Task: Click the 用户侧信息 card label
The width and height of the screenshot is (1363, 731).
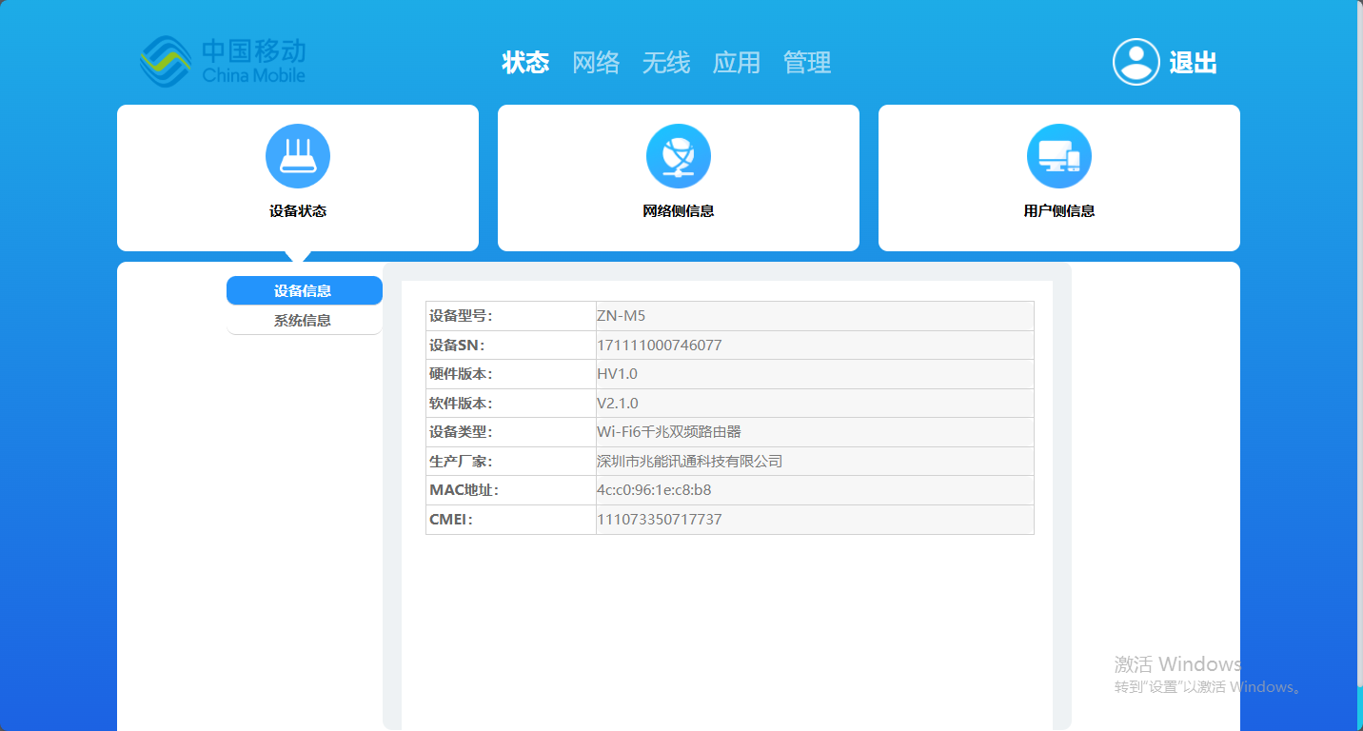Action: [1059, 211]
